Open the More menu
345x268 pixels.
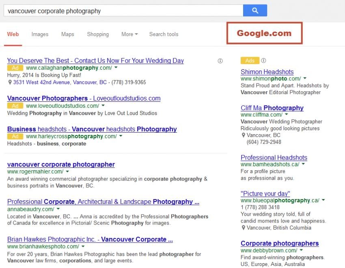tap(129, 34)
